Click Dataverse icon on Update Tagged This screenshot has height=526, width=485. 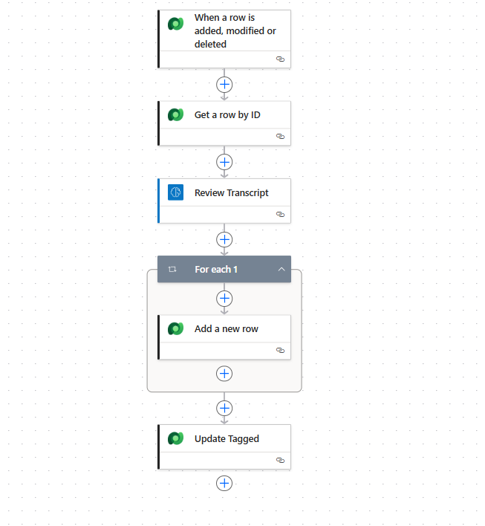[176, 438]
